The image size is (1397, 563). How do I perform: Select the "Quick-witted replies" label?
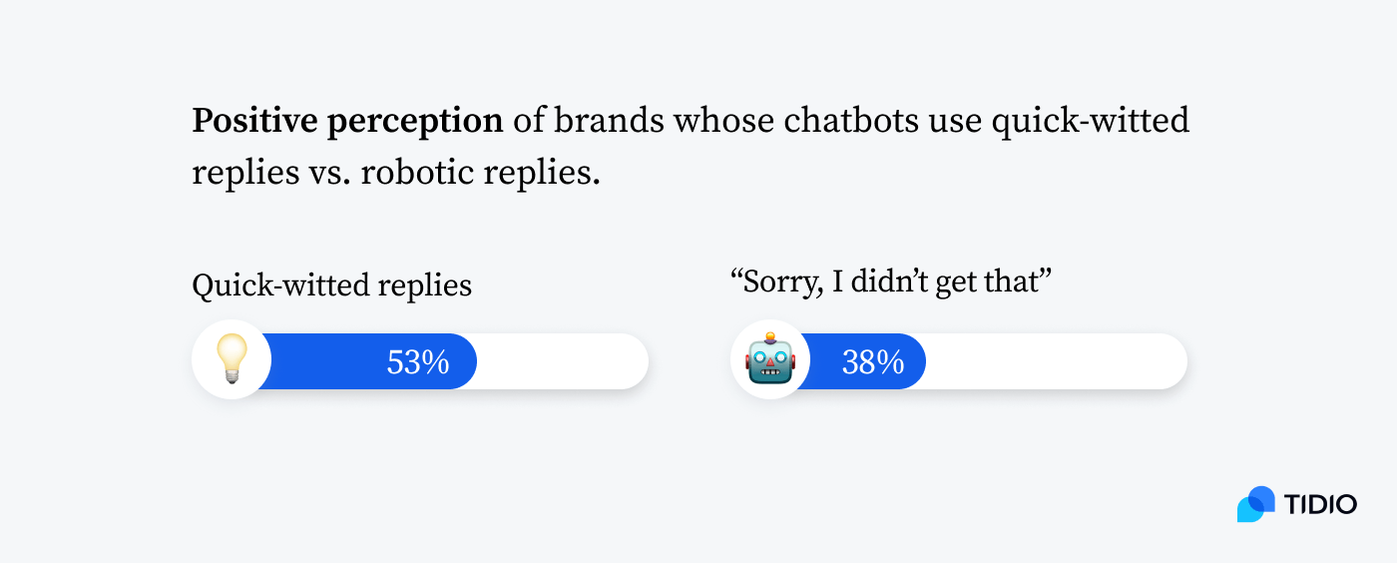pyautogui.click(x=331, y=286)
